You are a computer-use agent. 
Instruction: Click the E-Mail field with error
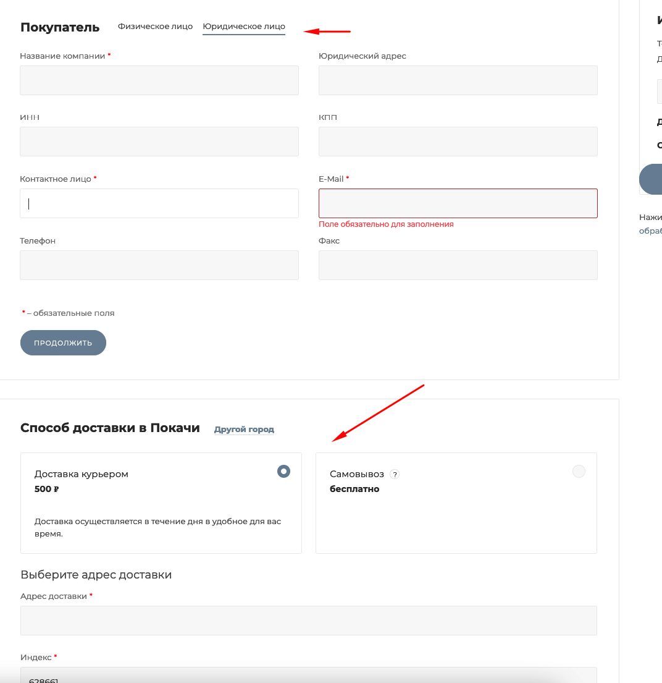(458, 203)
